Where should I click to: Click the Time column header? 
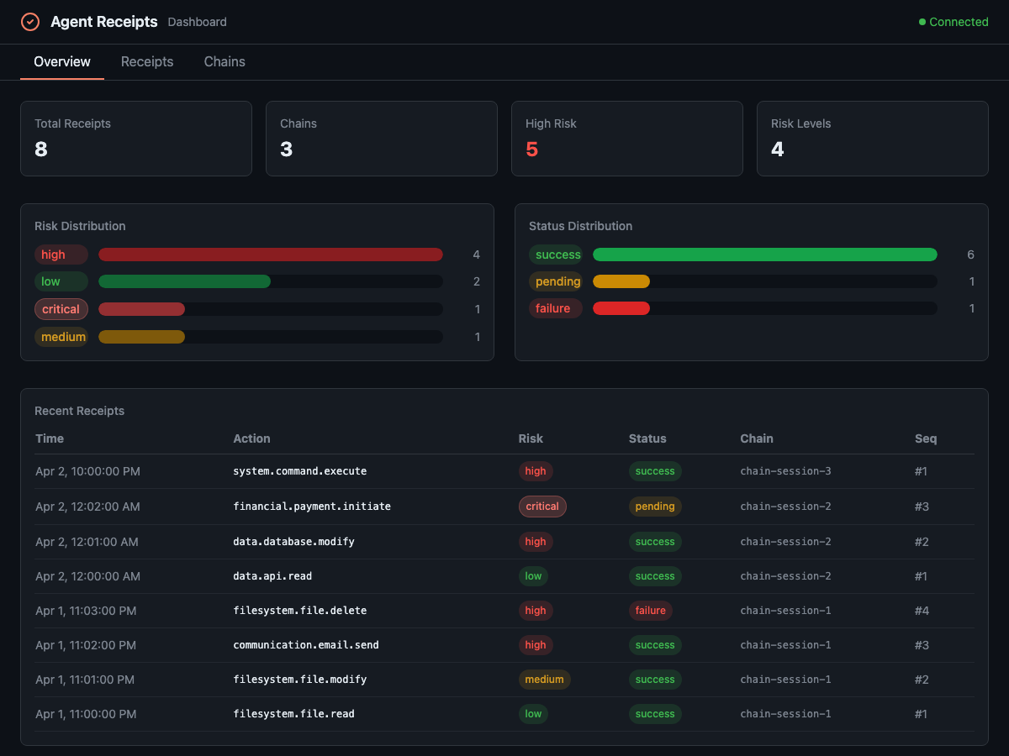pyautogui.click(x=50, y=438)
